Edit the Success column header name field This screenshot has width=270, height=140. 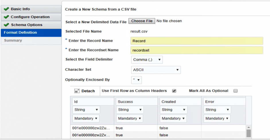pyautogui.click(x=136, y=102)
